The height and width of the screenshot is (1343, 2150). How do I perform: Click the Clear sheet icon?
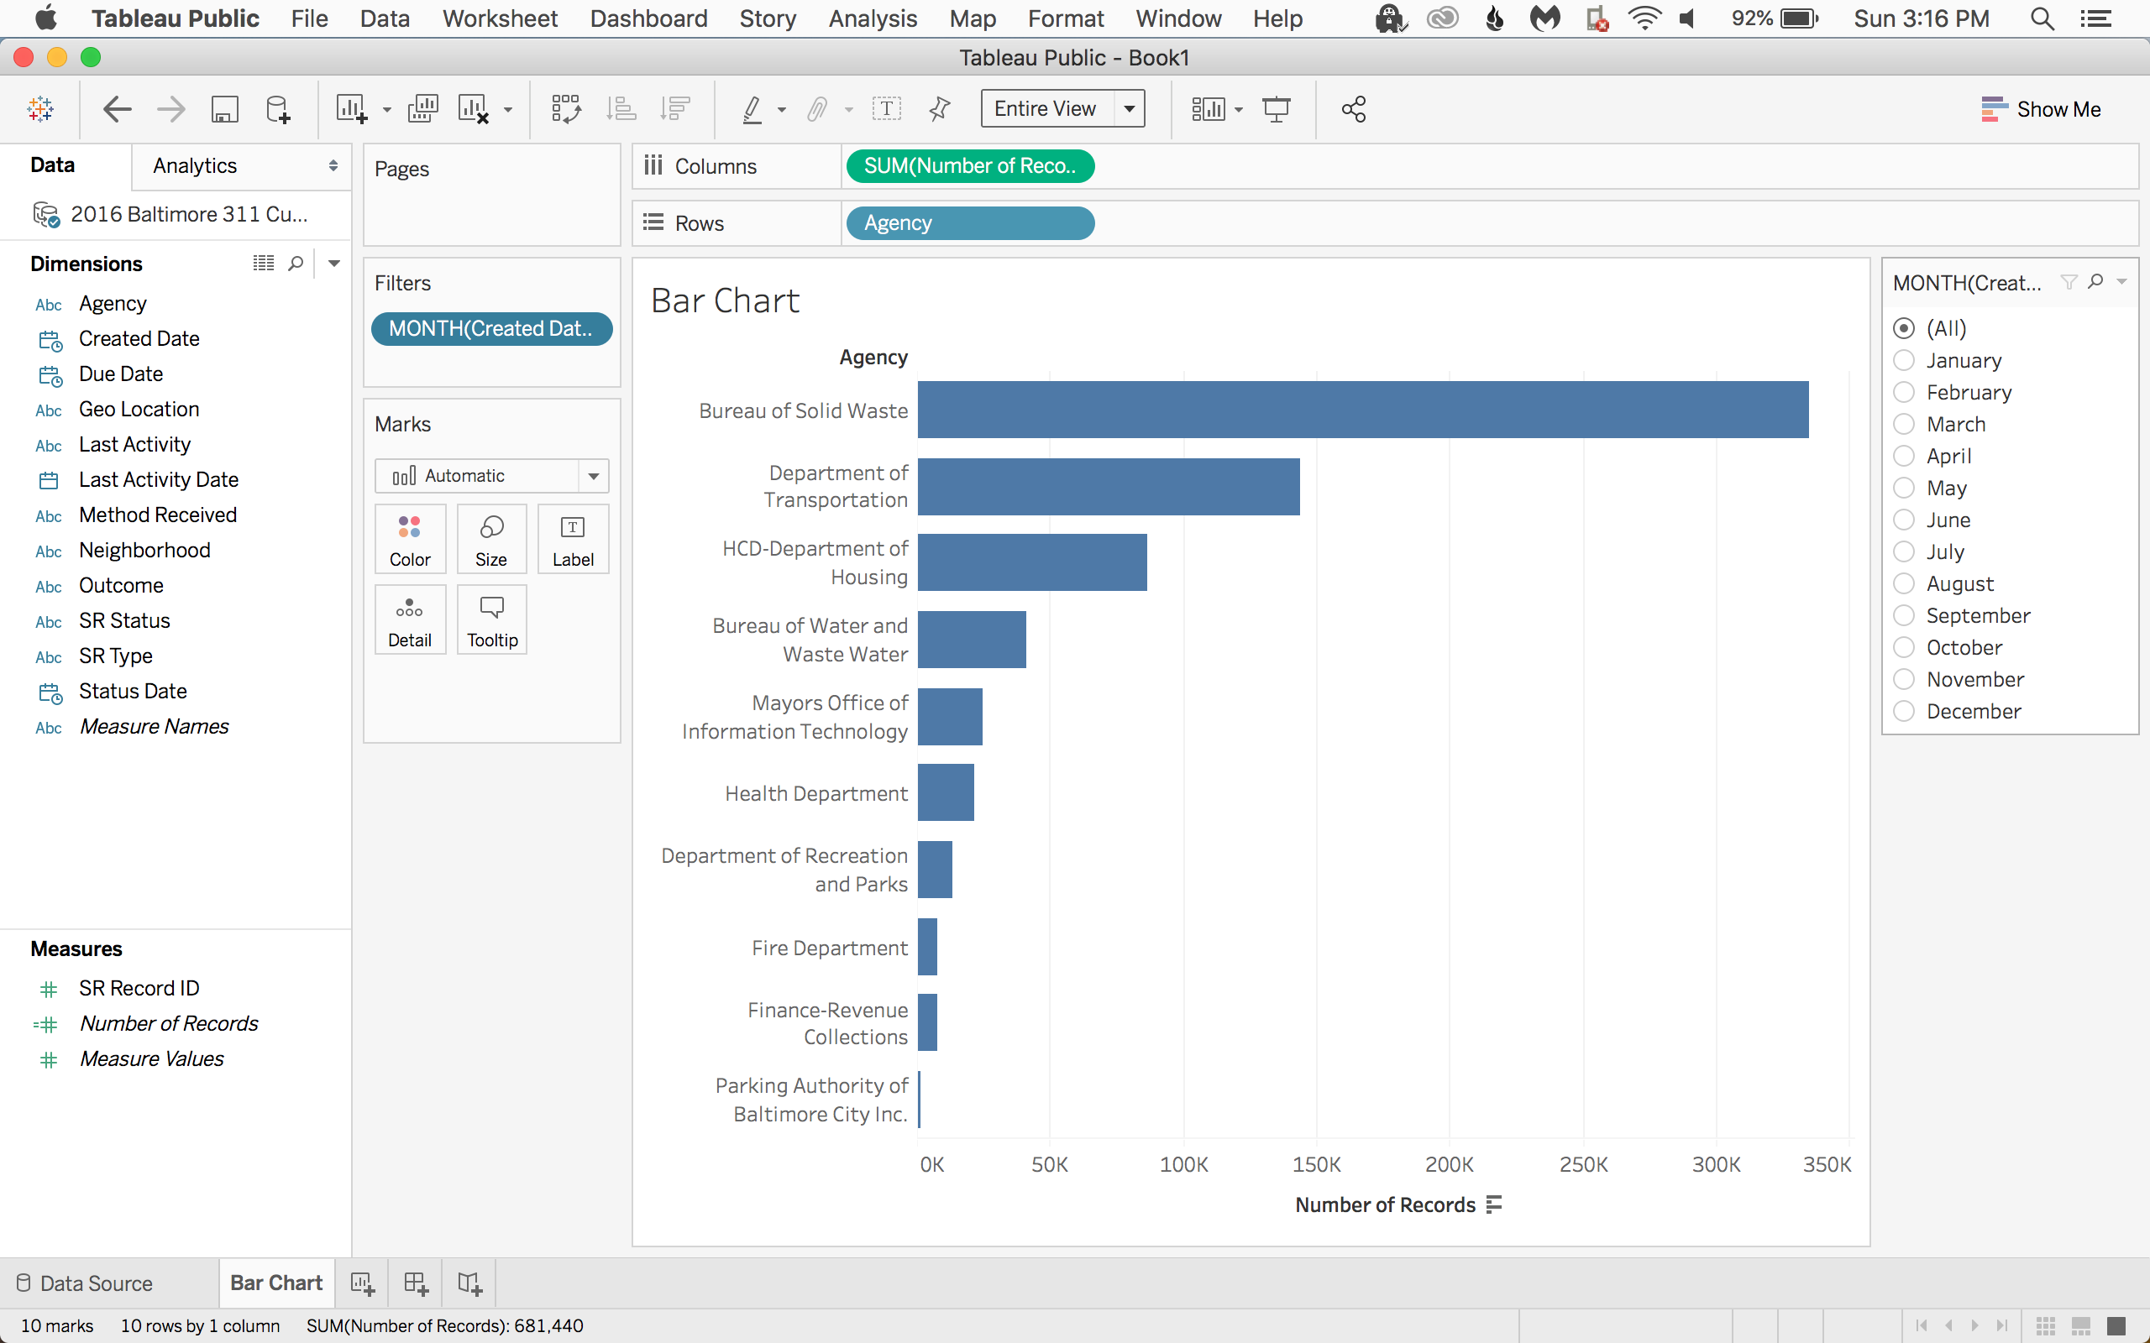point(474,109)
